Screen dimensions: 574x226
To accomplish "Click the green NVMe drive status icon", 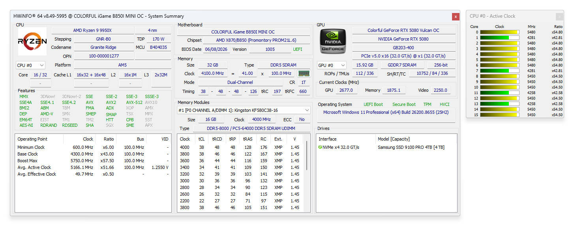I will click(x=320, y=147).
